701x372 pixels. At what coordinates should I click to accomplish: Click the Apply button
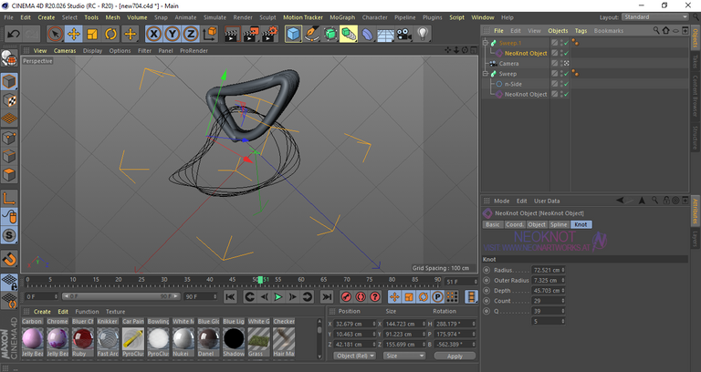click(x=455, y=356)
